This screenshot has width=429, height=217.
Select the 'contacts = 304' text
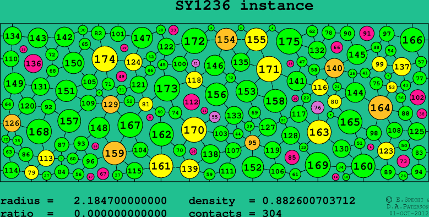pos(235,213)
